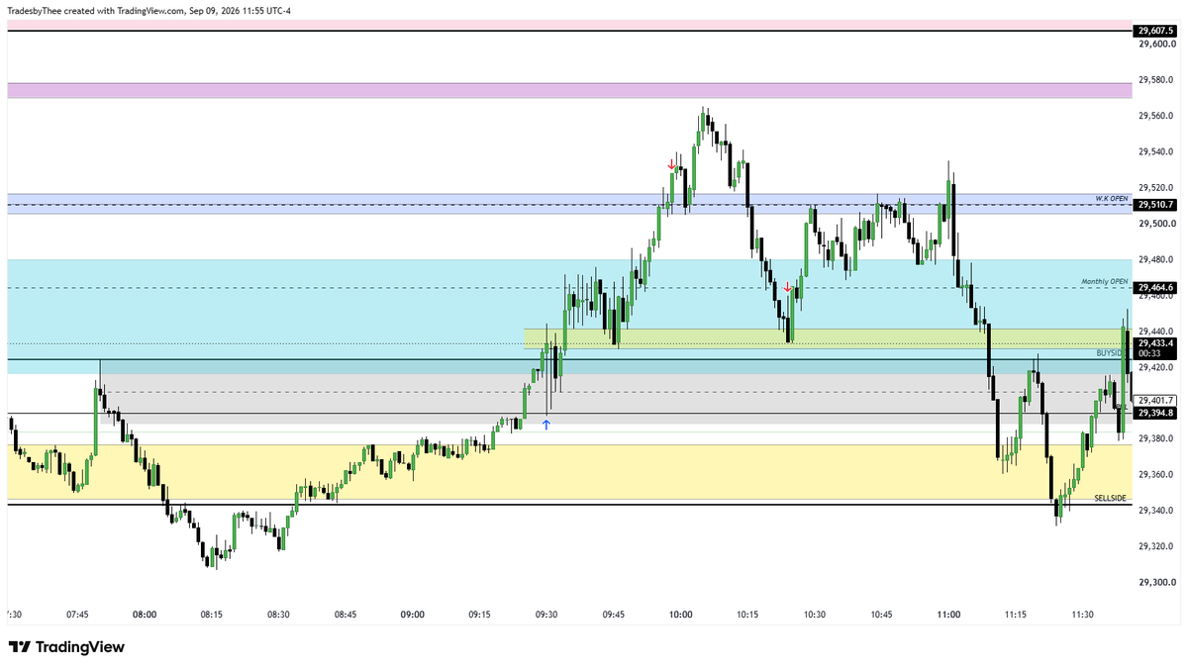Click 29,360.0 on the price axis
The image size is (1188, 669).
coord(1156,474)
